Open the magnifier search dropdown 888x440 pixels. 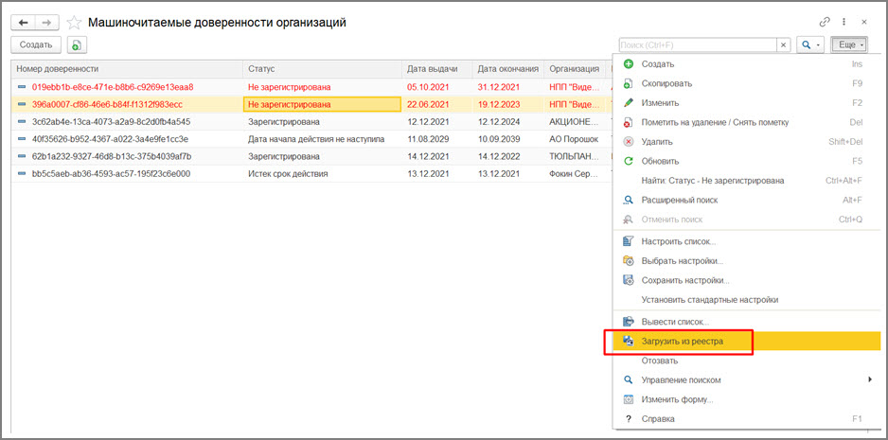tap(809, 44)
